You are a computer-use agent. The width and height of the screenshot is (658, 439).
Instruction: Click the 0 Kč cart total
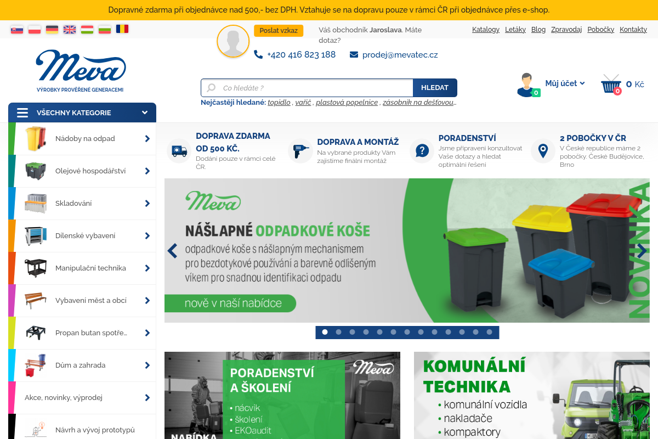[x=635, y=84]
